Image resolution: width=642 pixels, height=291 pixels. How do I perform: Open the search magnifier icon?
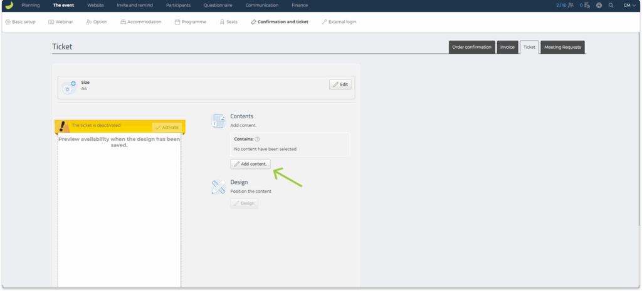click(x=611, y=5)
